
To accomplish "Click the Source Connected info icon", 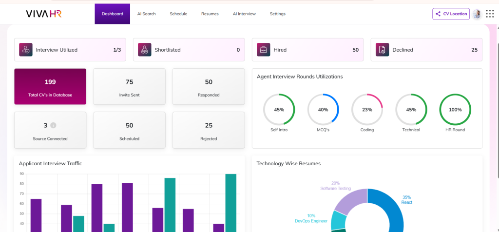I will click(x=54, y=125).
